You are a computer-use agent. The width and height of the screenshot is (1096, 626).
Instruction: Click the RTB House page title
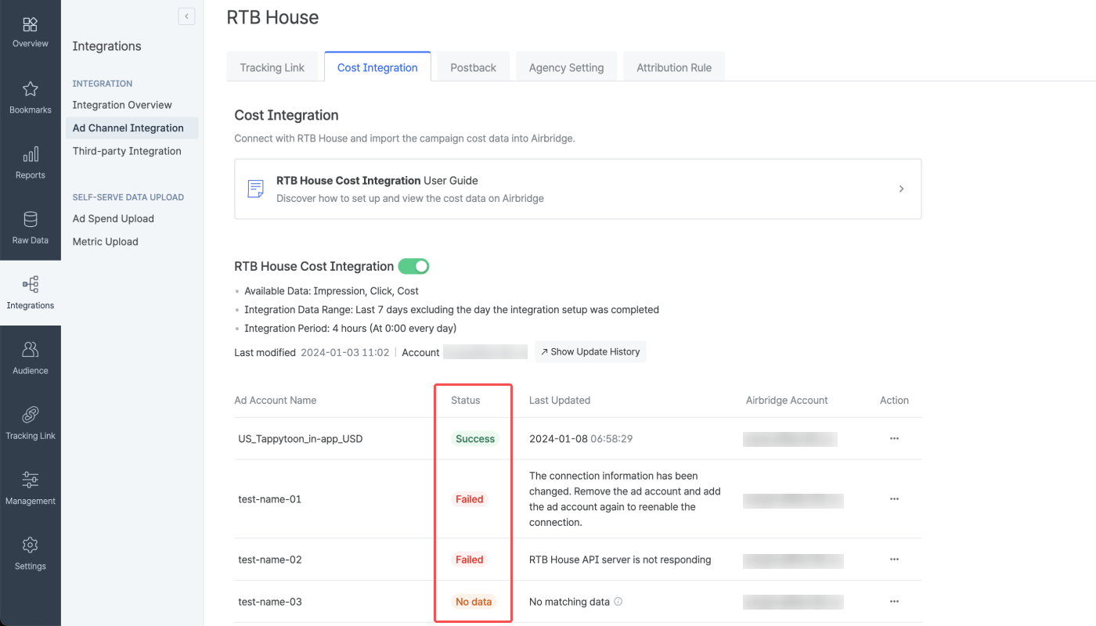click(272, 17)
